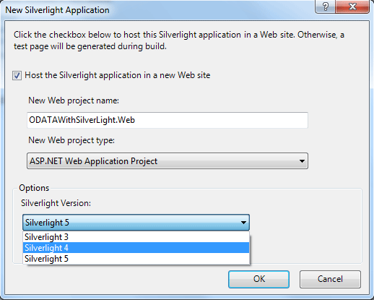Click the New Silverlight Application title bar
This screenshot has width=374, height=300.
[157, 10]
